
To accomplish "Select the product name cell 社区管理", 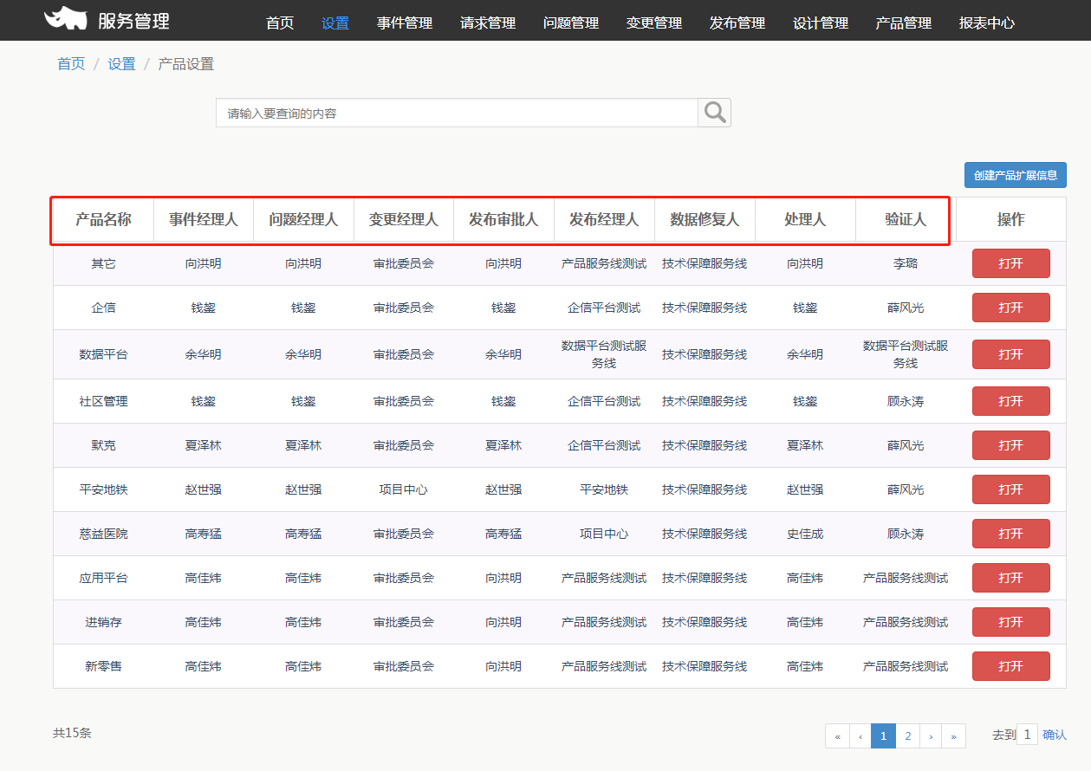I will [x=103, y=401].
